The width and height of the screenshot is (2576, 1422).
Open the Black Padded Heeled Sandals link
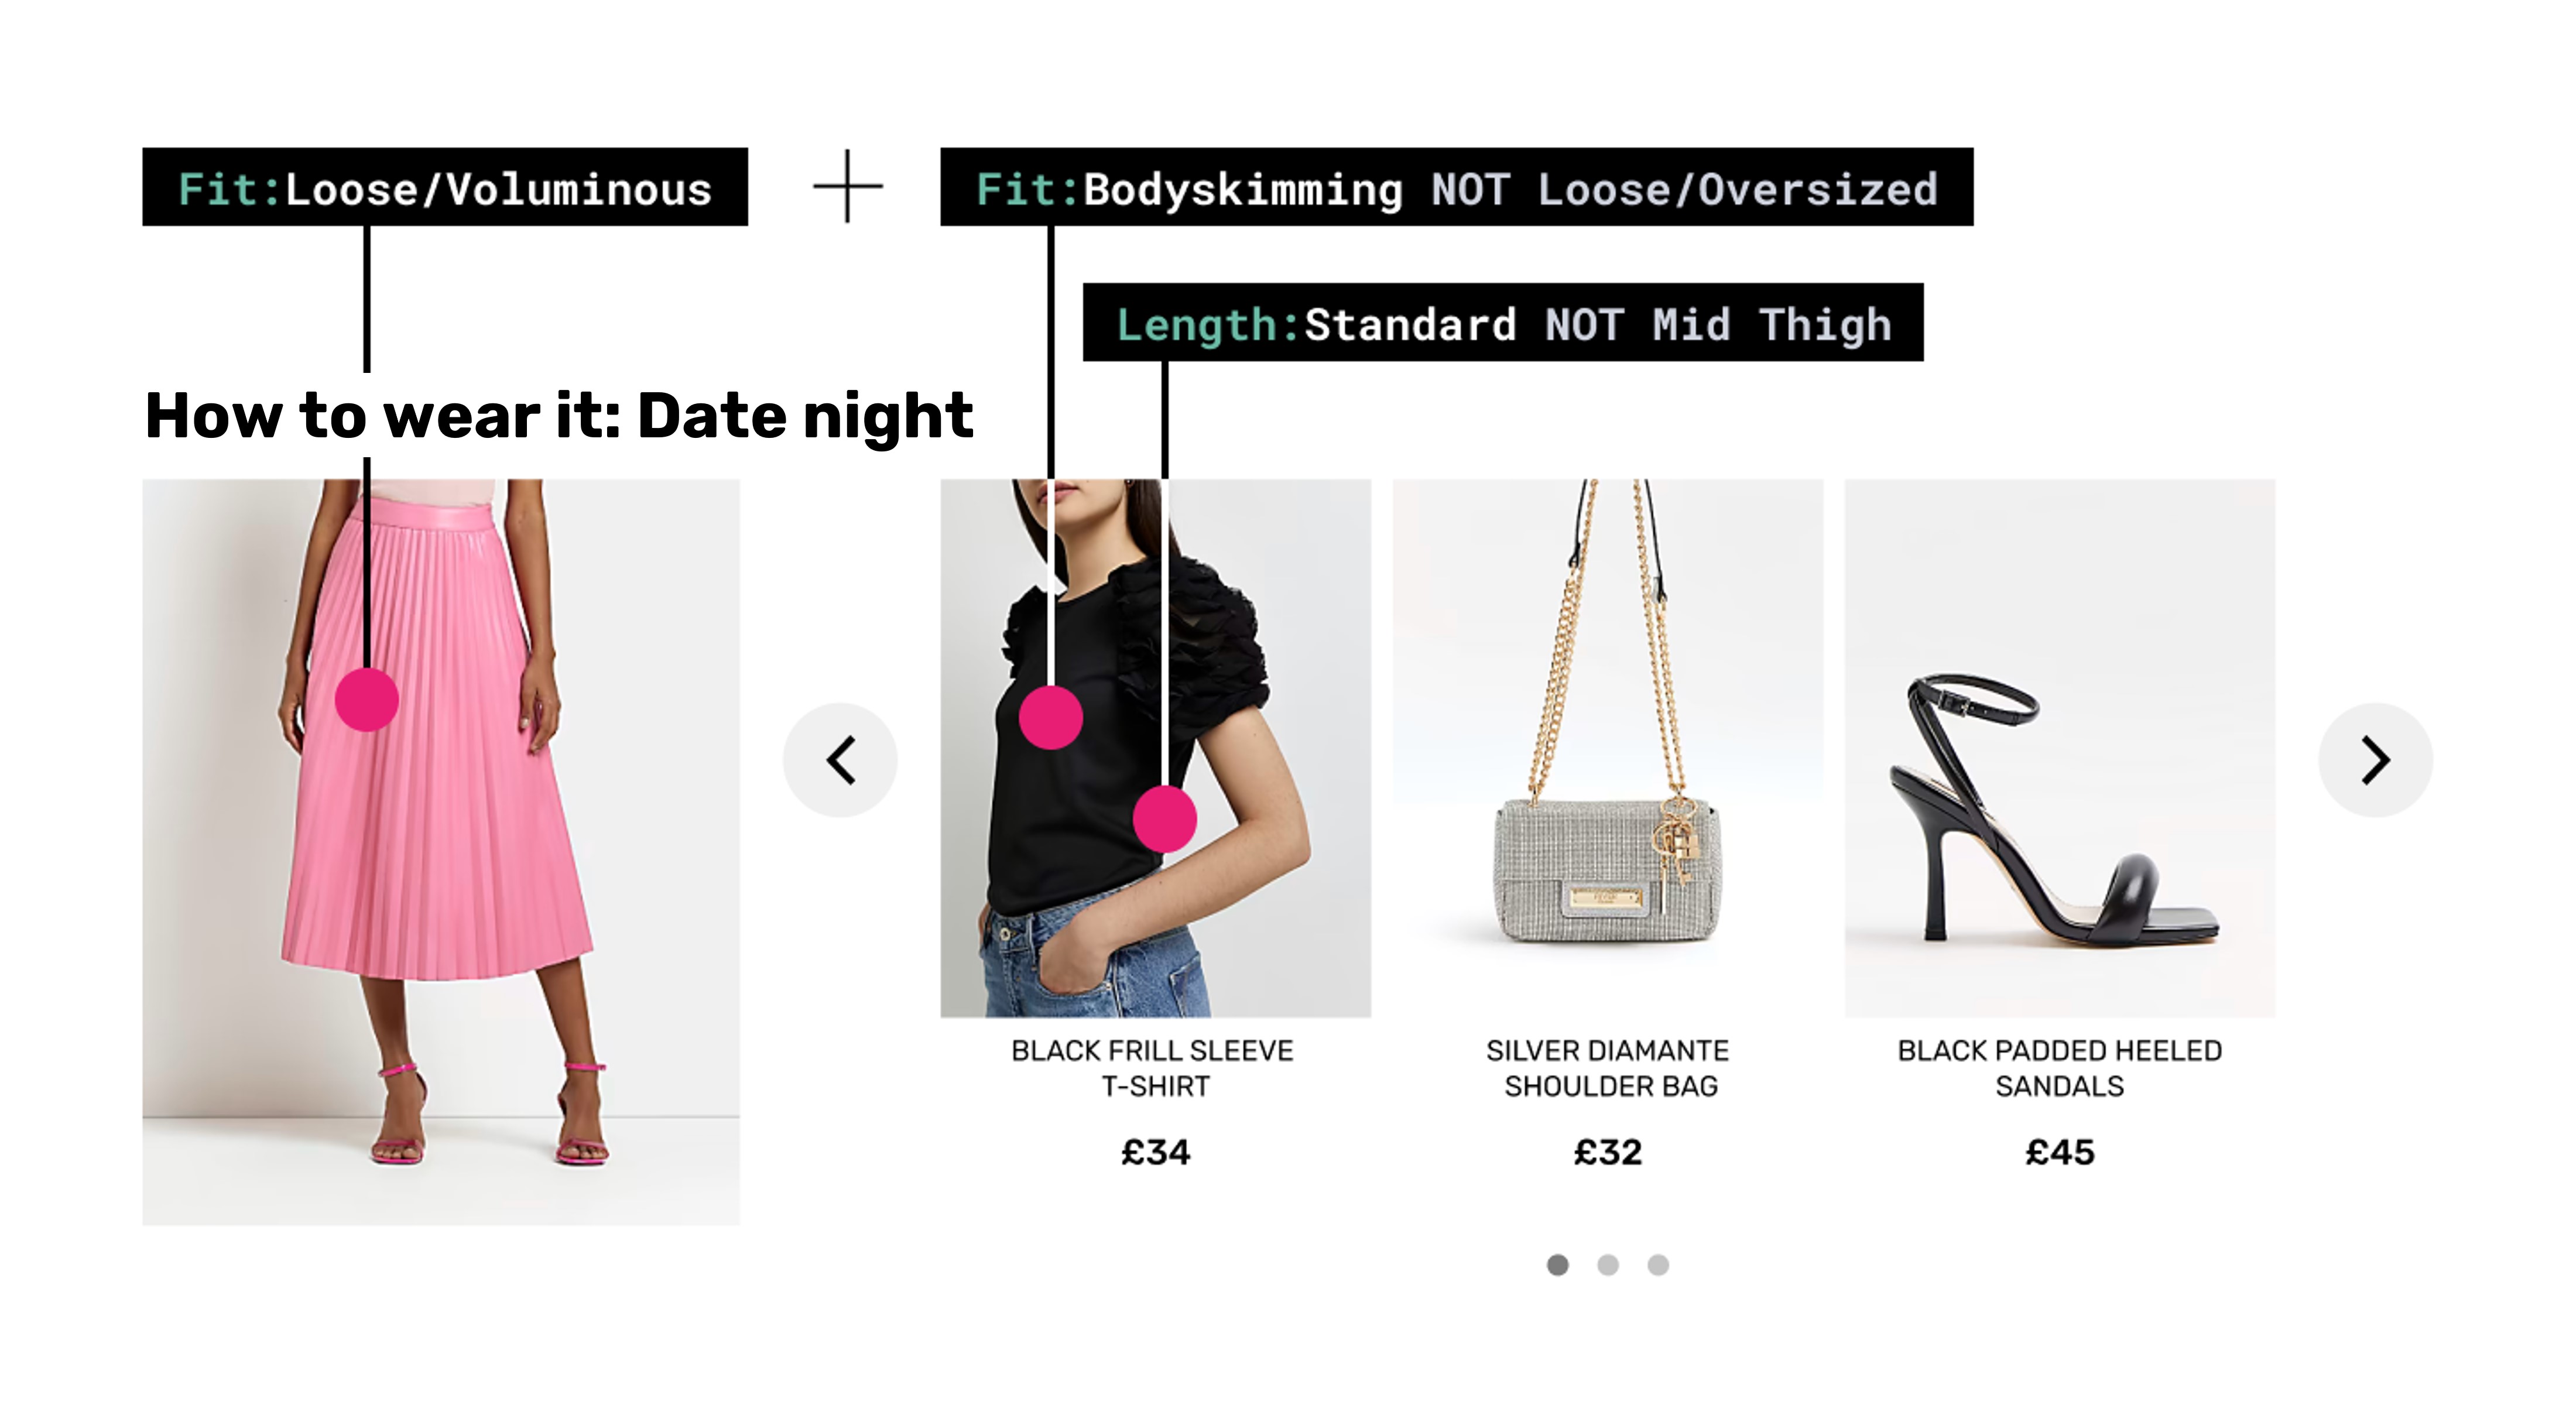[2060, 1068]
